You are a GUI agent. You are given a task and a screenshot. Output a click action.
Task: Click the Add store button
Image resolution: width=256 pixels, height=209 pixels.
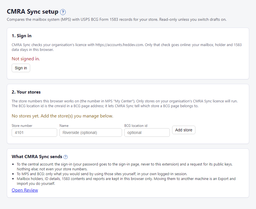pos(184,130)
